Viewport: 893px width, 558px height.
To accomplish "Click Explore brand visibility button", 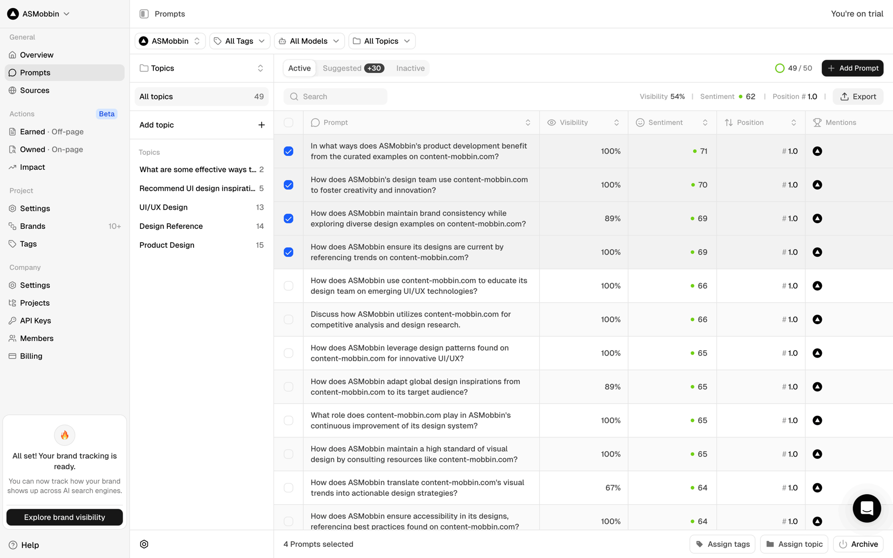I will (65, 517).
